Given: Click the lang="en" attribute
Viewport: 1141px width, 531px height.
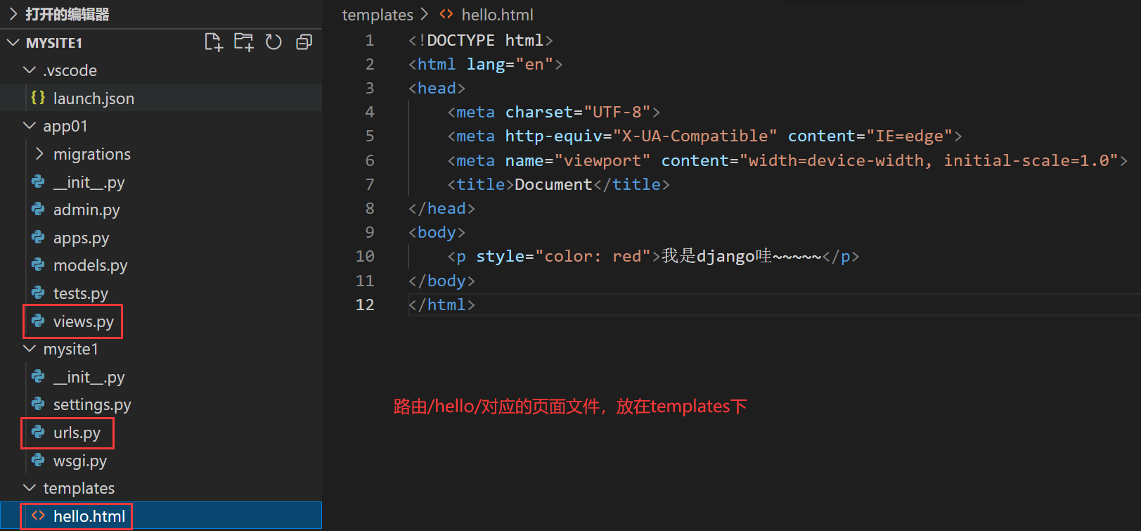Looking at the screenshot, I should coord(510,64).
